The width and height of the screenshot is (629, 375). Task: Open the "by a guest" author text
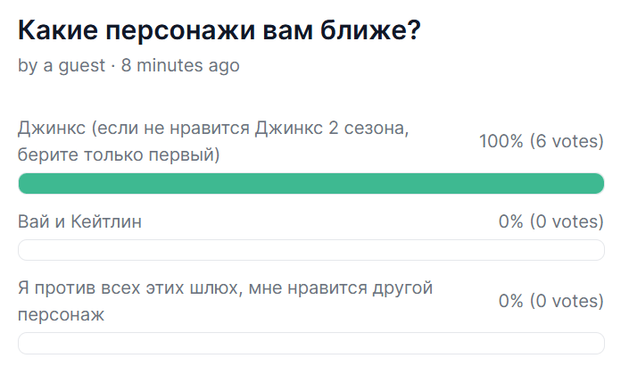62,65
